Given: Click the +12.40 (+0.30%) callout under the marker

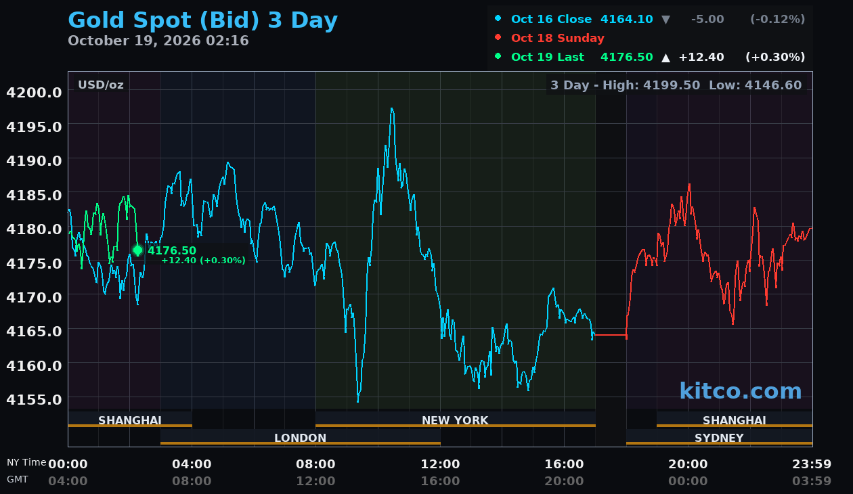Looking at the screenshot, I should tap(203, 261).
